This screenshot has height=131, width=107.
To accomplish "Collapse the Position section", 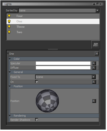I will [10, 86].
